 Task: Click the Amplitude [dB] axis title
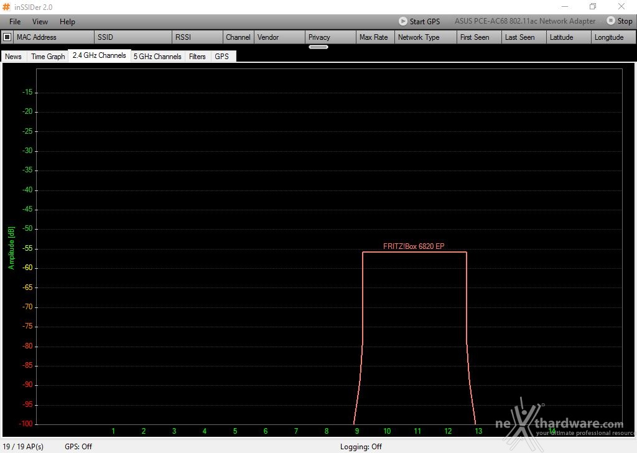coord(11,248)
